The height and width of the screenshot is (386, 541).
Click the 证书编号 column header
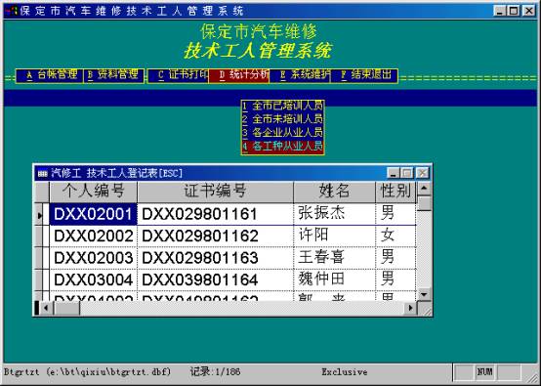[215, 192]
